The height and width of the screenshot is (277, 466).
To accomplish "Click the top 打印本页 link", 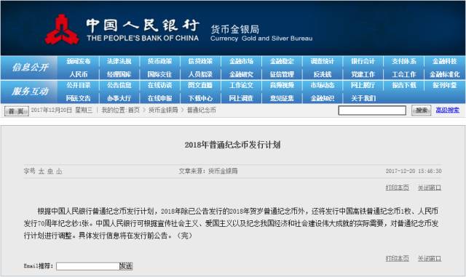I will pos(397,188).
